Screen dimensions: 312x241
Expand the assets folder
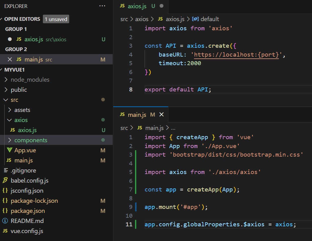point(9,110)
